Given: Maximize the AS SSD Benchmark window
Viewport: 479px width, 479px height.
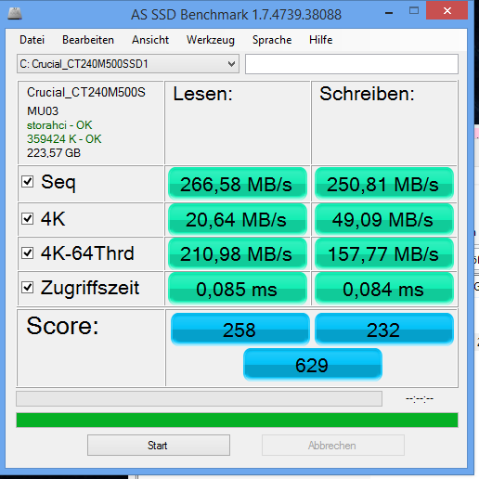Looking at the screenshot, I should point(414,11).
